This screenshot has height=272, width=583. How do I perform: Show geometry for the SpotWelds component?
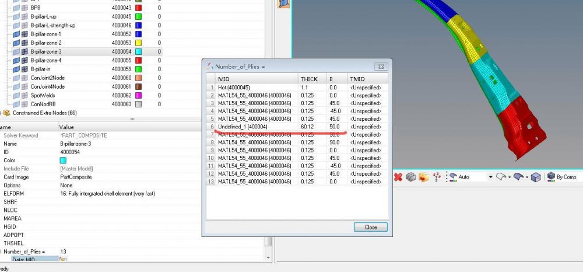click(x=16, y=95)
